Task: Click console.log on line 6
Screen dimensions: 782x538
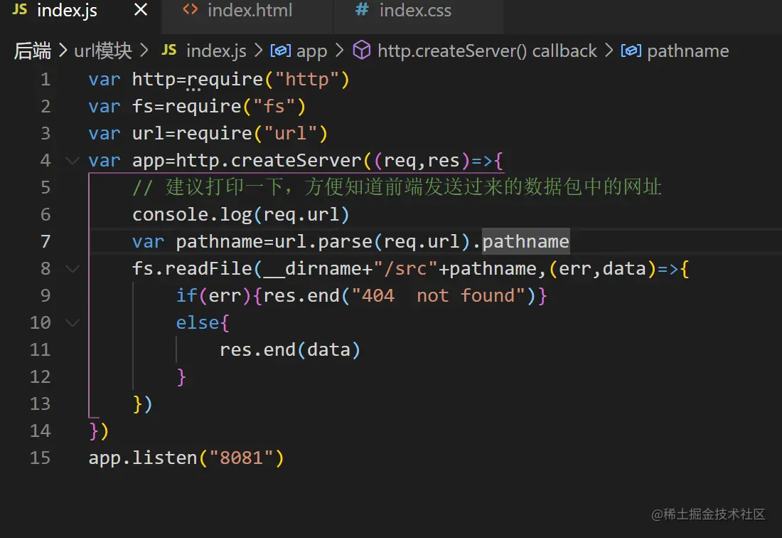Action: coord(192,215)
